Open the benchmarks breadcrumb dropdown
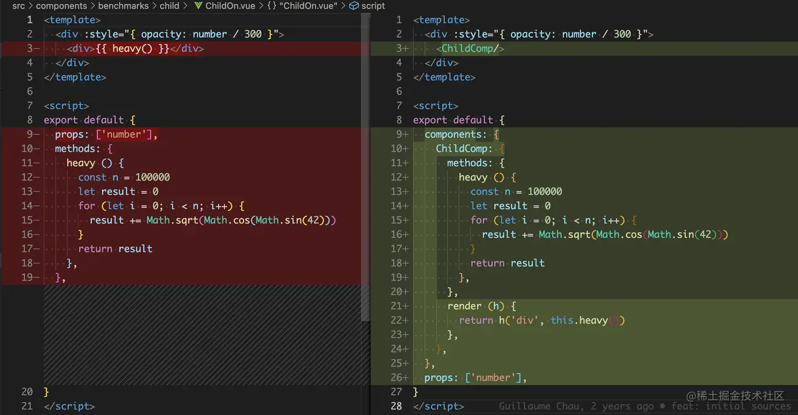The width and height of the screenshot is (798, 415). tap(123, 6)
